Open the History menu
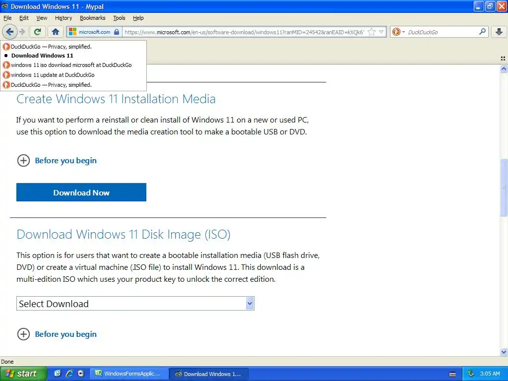 coord(63,18)
